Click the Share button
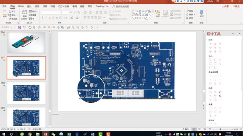 (x=225, y=6)
